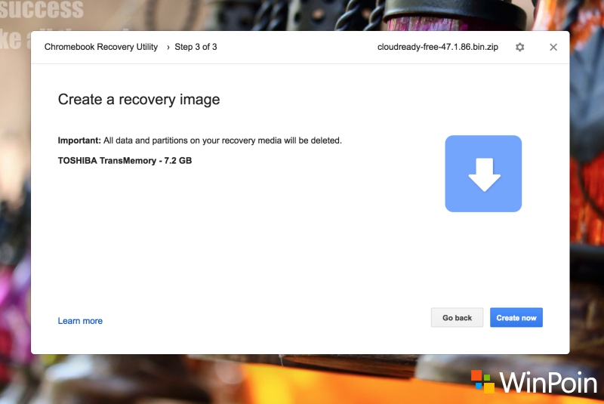Click the Create a recovery image heading
604x404 pixels.
coord(139,100)
